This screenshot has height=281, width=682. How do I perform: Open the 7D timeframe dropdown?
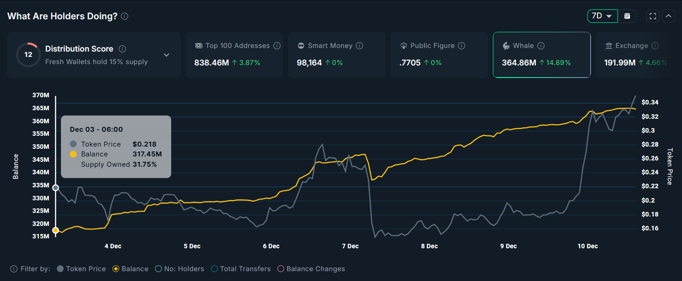coord(602,16)
